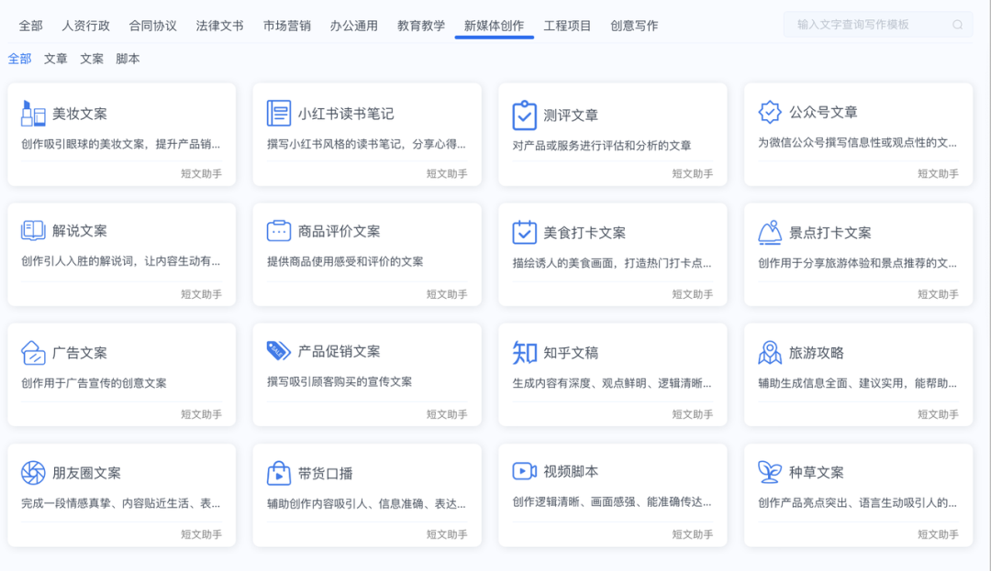Click the aperture icon on 朋友圈文案 card
The width and height of the screenshot is (991, 571).
(x=34, y=473)
